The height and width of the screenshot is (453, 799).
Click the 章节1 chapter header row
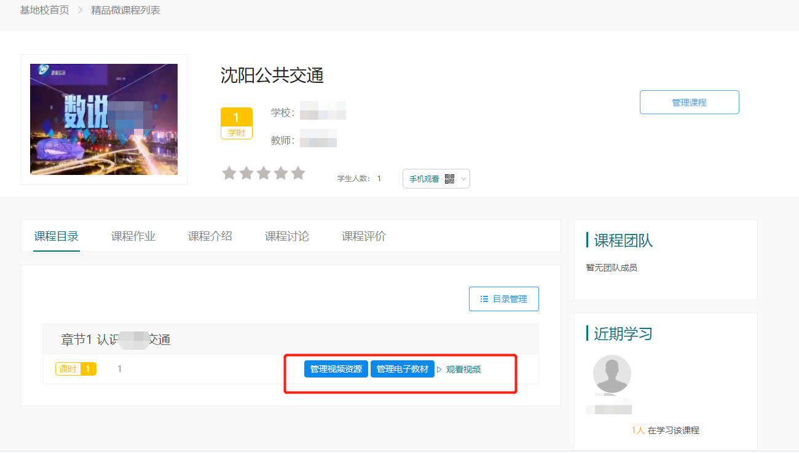[x=290, y=339]
